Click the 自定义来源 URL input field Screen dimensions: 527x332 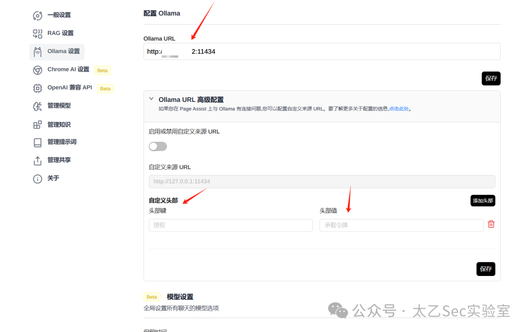click(322, 181)
